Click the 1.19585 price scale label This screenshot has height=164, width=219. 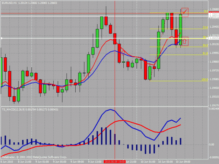pyautogui.click(x=214, y=79)
